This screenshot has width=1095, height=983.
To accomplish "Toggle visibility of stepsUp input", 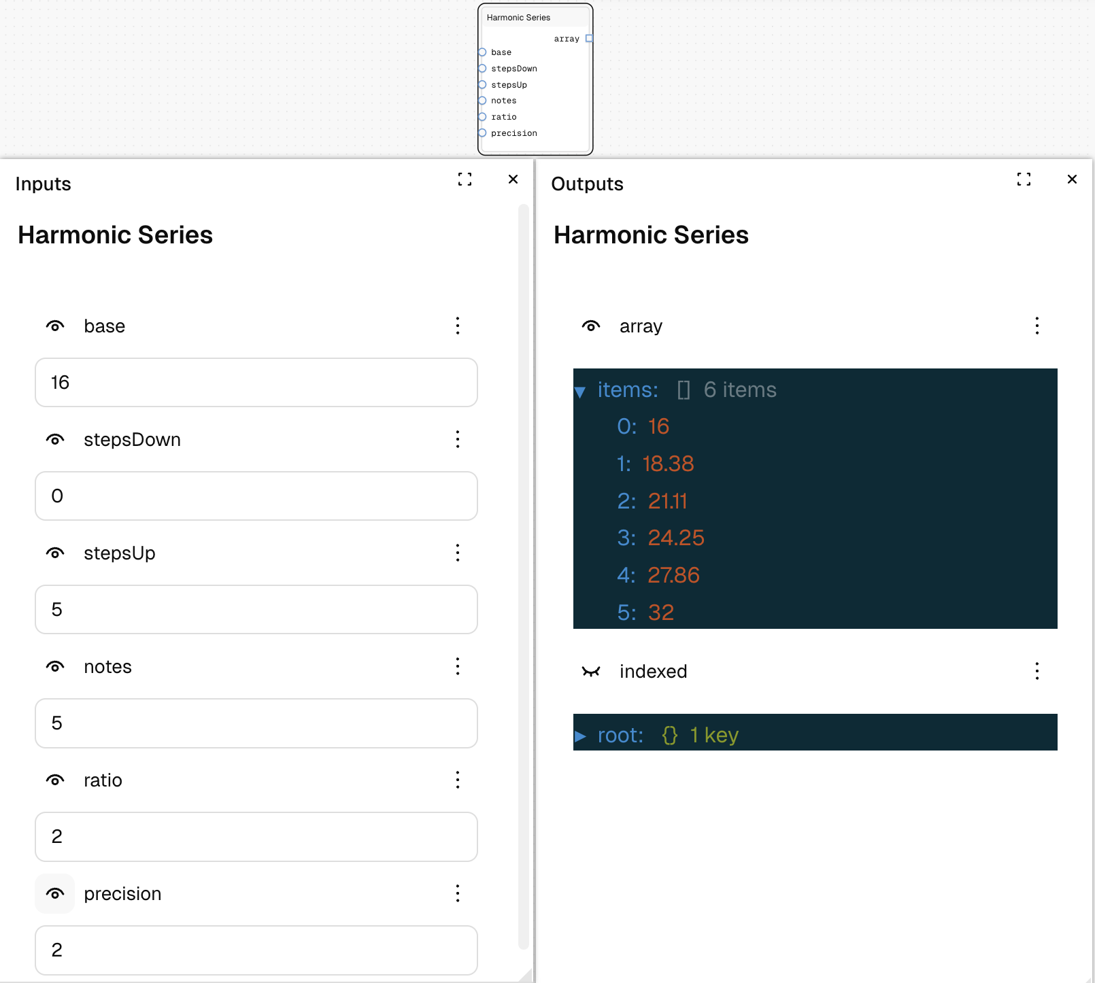I will pyautogui.click(x=55, y=553).
